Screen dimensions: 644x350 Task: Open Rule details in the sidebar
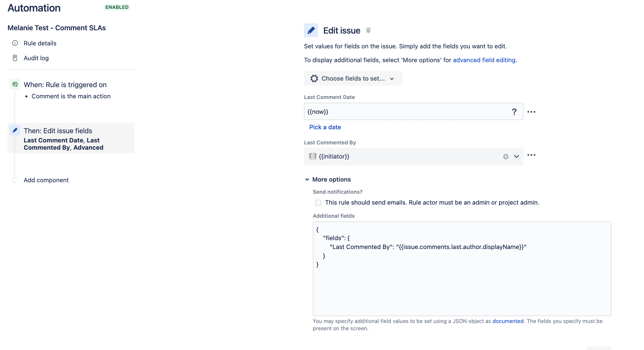(x=40, y=43)
